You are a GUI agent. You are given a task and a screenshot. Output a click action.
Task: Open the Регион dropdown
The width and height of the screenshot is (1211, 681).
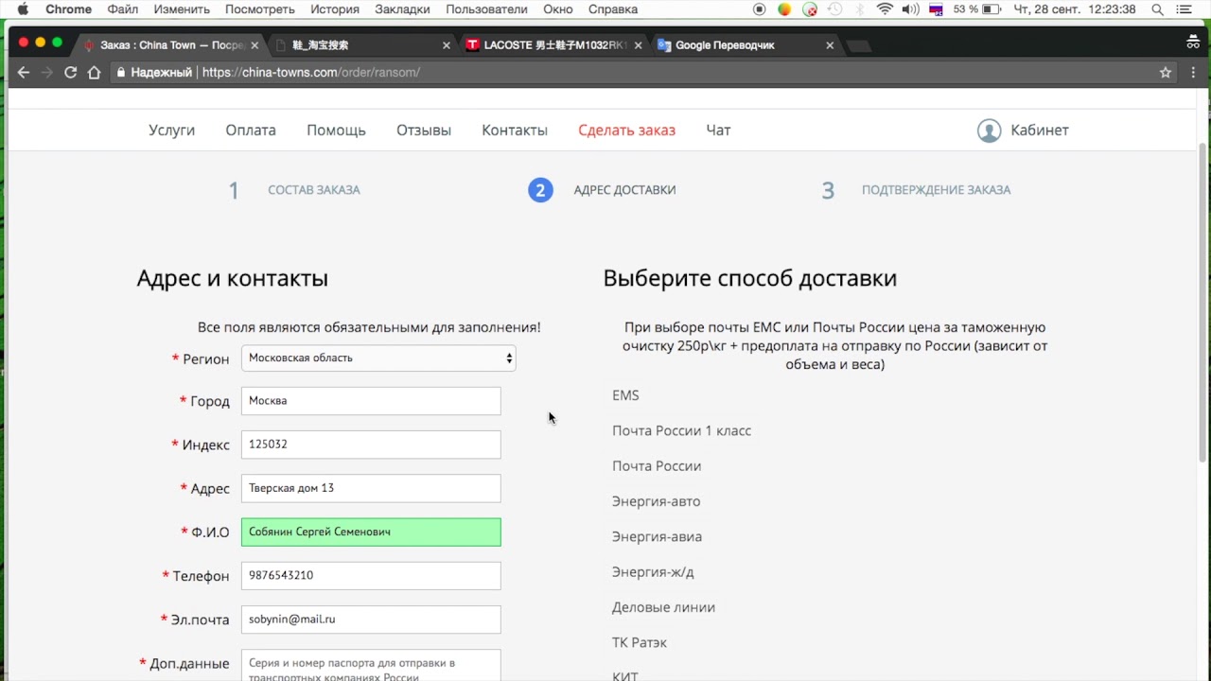[378, 358]
